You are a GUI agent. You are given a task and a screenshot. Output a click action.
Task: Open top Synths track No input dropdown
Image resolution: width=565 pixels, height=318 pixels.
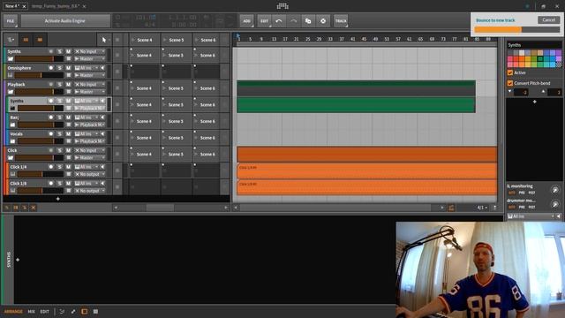click(x=90, y=51)
